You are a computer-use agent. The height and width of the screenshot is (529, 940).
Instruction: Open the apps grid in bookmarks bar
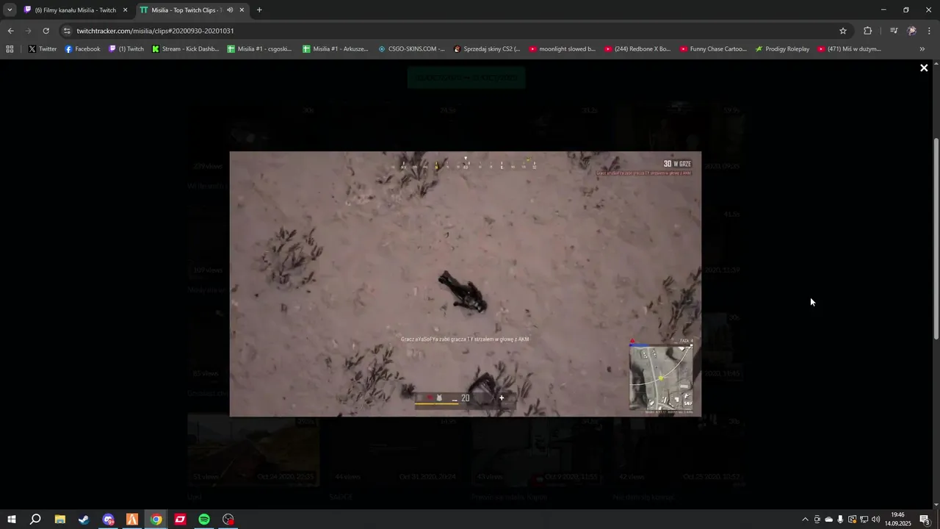(x=10, y=49)
